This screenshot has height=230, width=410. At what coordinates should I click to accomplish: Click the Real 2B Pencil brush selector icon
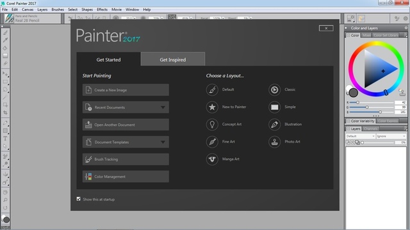tap(9, 19)
